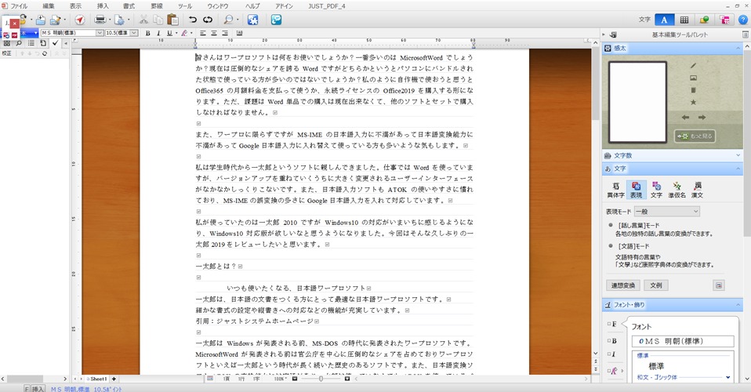751x392 pixels.
Task: Switch to shapes drawing mode button
Action: tap(704, 20)
